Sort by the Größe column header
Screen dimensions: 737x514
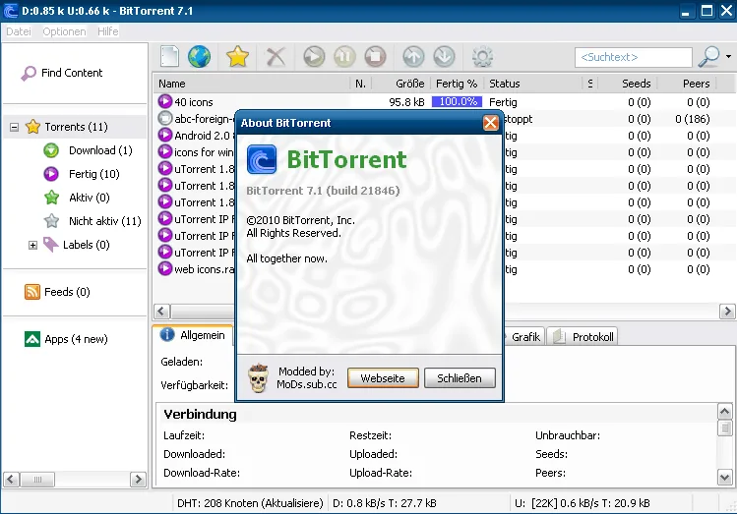point(400,84)
